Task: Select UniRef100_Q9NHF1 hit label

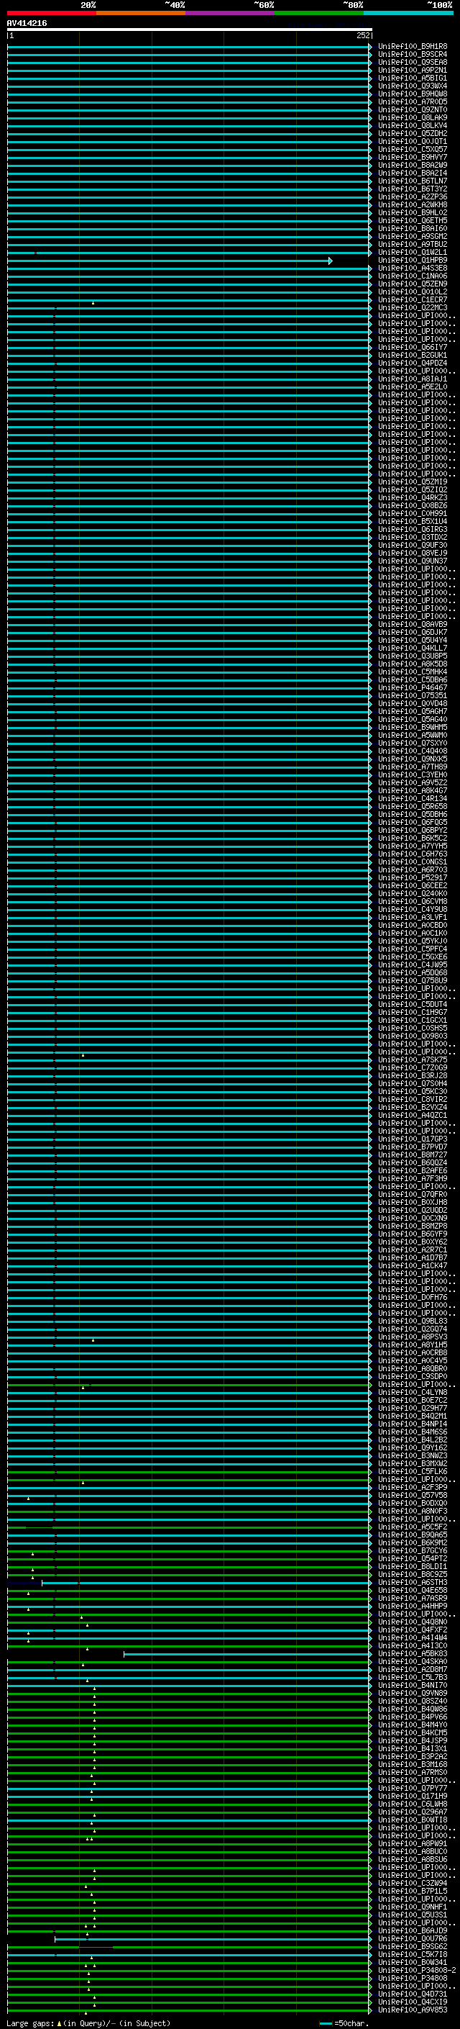Action: pos(413,1907)
